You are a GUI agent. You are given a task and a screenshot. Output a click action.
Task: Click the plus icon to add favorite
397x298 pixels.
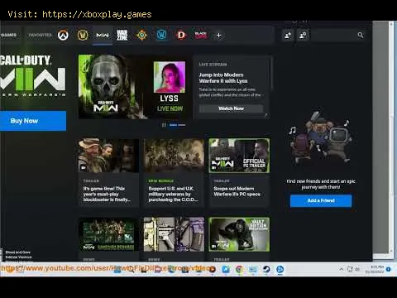tap(218, 36)
